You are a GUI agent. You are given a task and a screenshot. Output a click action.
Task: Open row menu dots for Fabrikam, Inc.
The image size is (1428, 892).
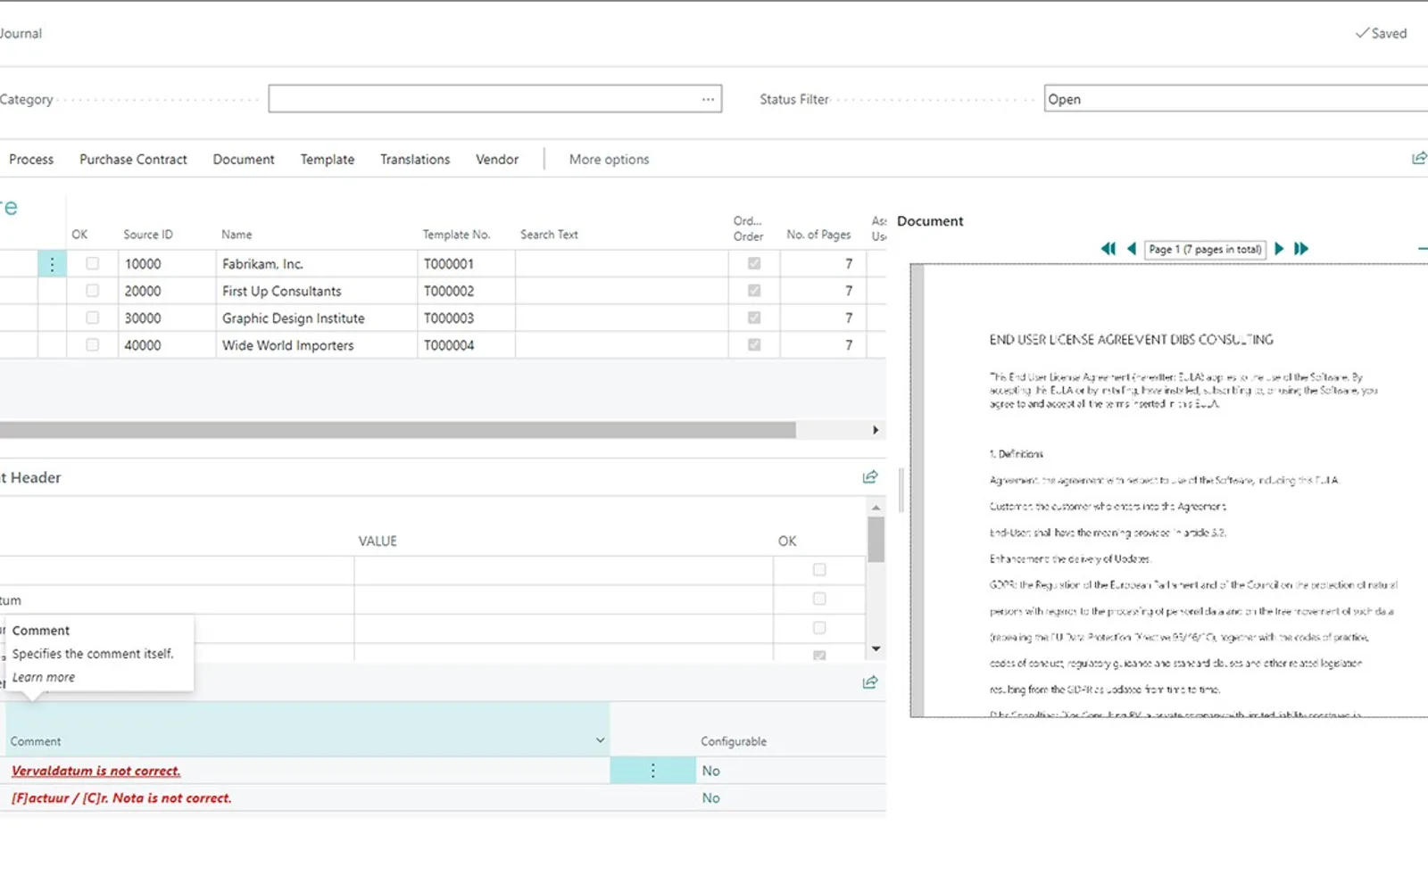click(52, 264)
